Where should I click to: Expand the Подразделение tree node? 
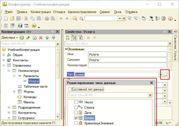click(9, 107)
